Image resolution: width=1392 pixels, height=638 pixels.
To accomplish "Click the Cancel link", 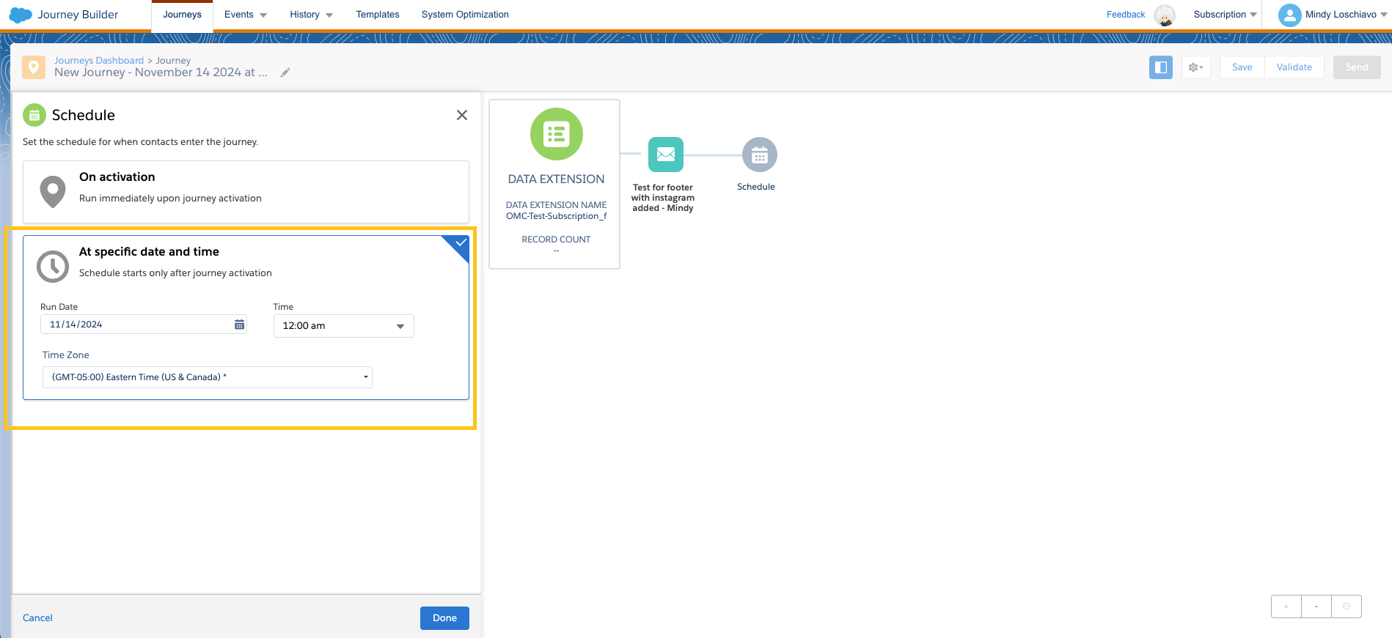I will [x=37, y=618].
